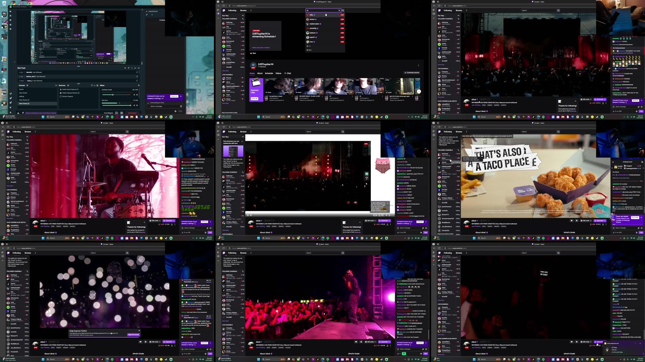
Task: Mute alerts in the Streamlabs Mini Feed
Action: 138,68
